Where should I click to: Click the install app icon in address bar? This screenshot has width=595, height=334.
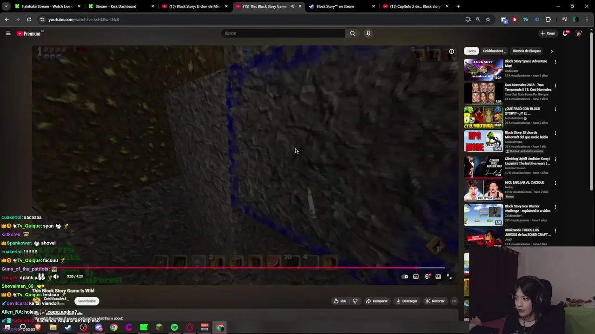point(468,19)
